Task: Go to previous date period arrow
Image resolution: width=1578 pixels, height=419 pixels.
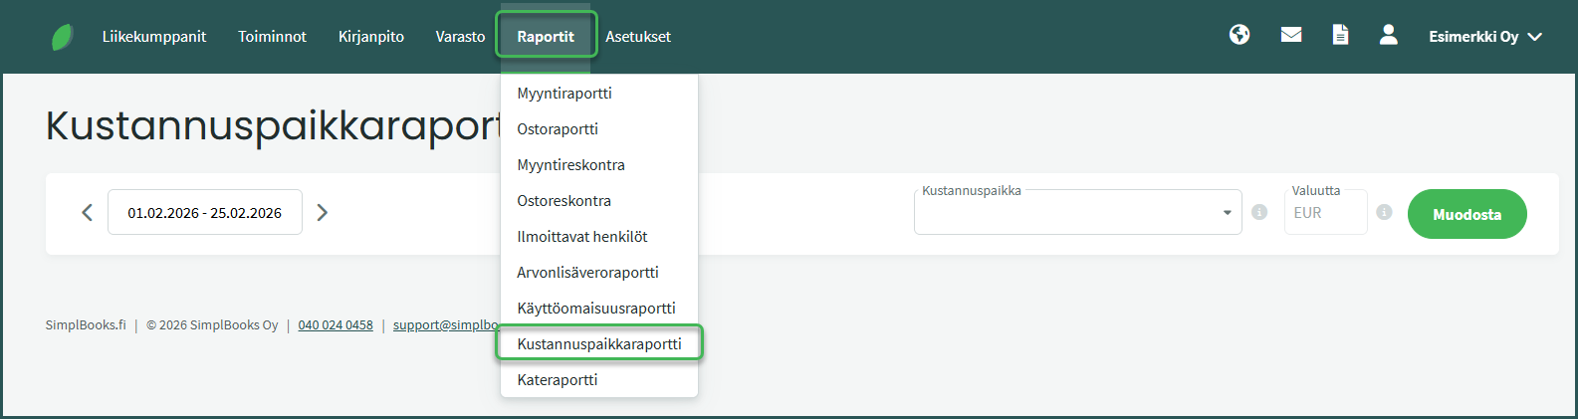Action: (x=87, y=212)
